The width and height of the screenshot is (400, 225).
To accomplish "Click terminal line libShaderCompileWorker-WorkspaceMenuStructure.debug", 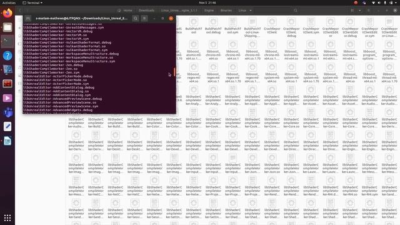I will pyautogui.click(x=71, y=54).
